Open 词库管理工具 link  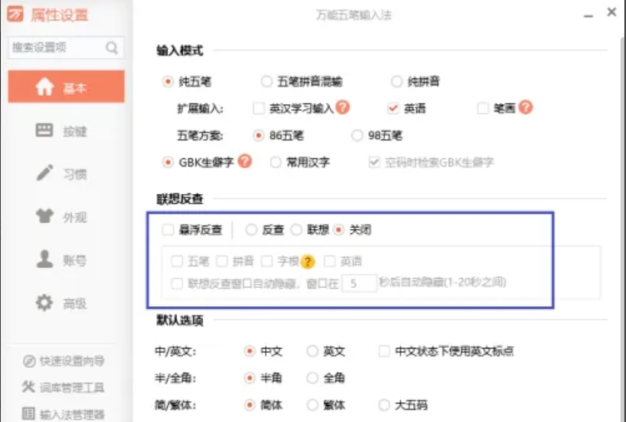[x=64, y=387]
